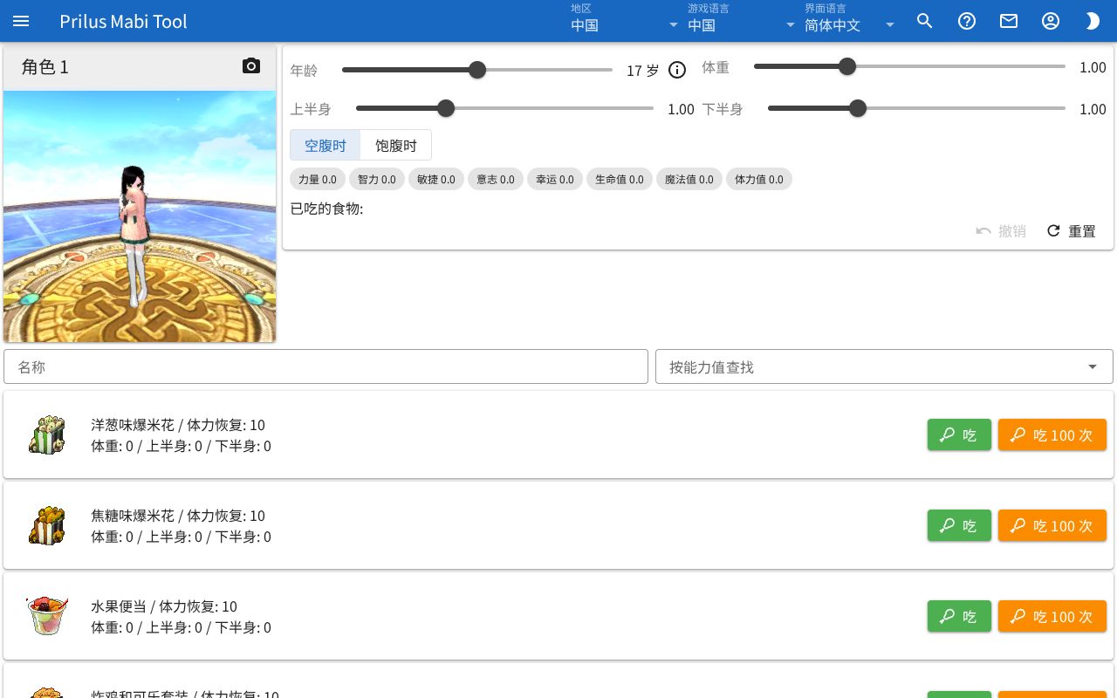Click the 体重 weight slider handle
The height and width of the screenshot is (698, 1117).
(847, 66)
